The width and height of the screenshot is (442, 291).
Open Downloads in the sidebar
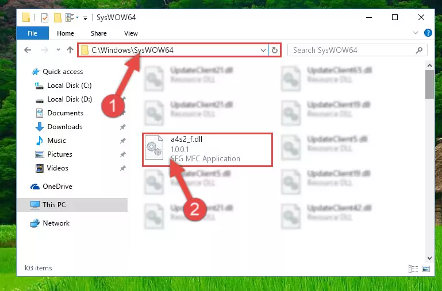tap(65, 127)
